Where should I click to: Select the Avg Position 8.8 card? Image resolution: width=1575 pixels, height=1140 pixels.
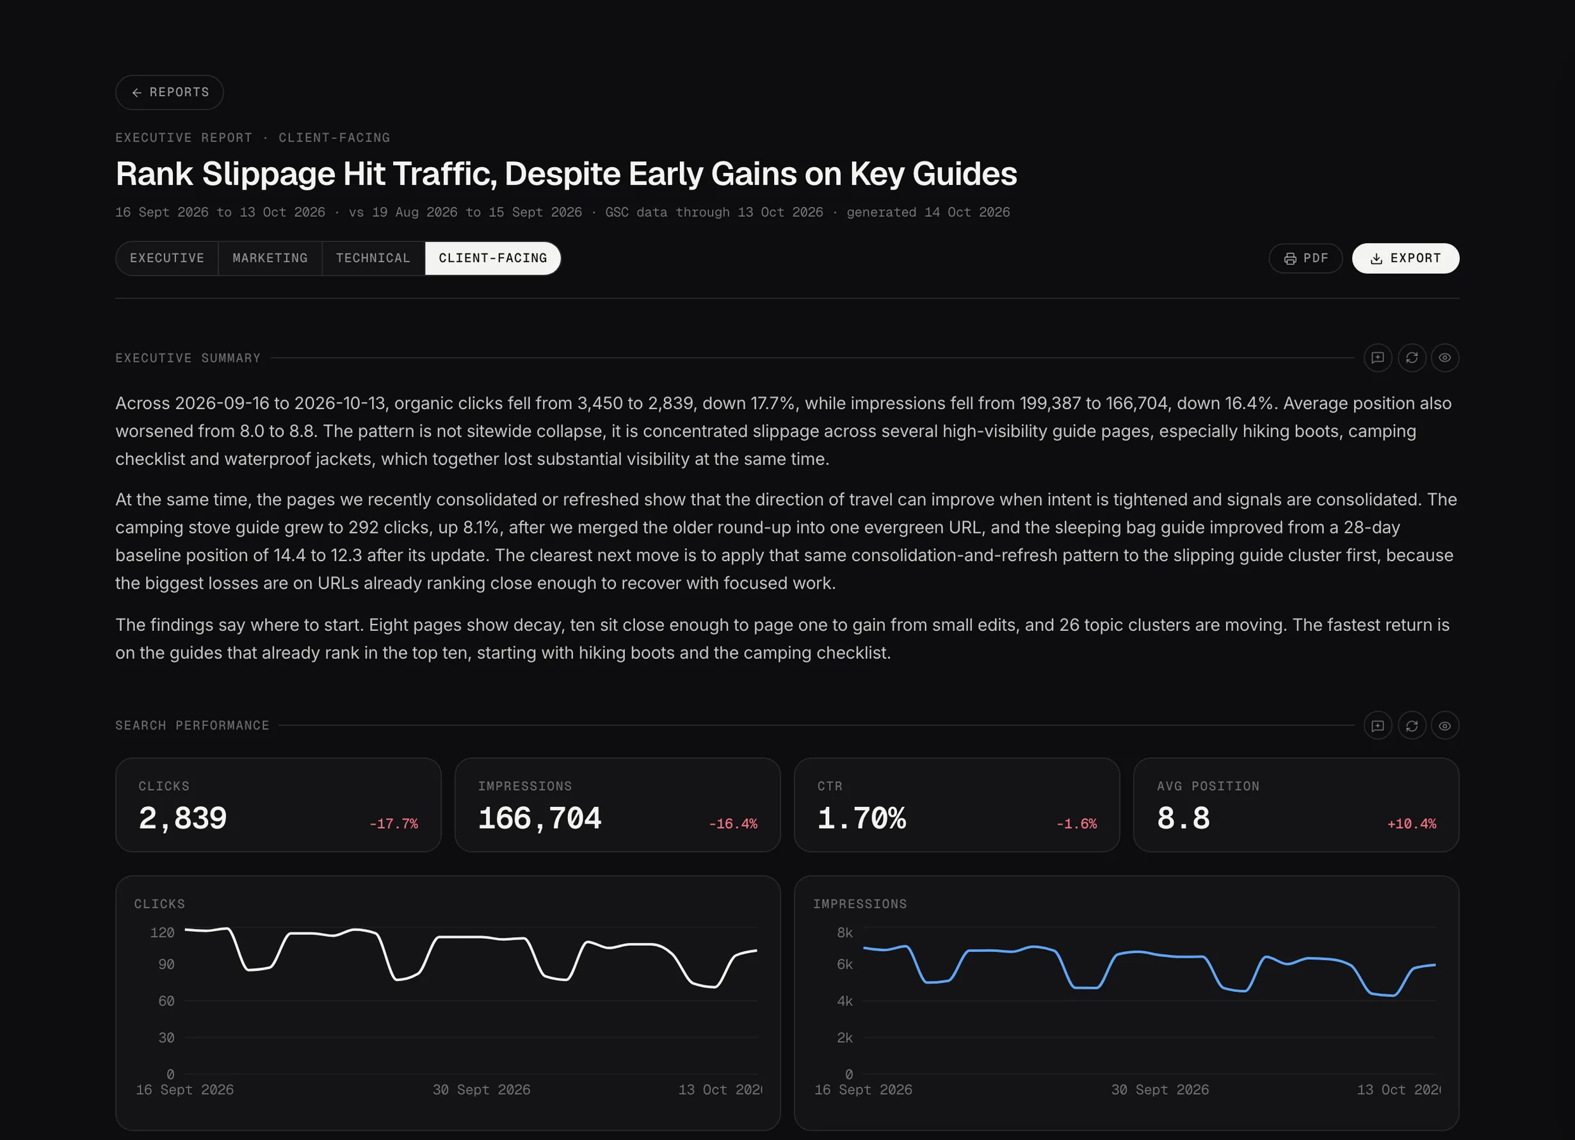point(1296,805)
